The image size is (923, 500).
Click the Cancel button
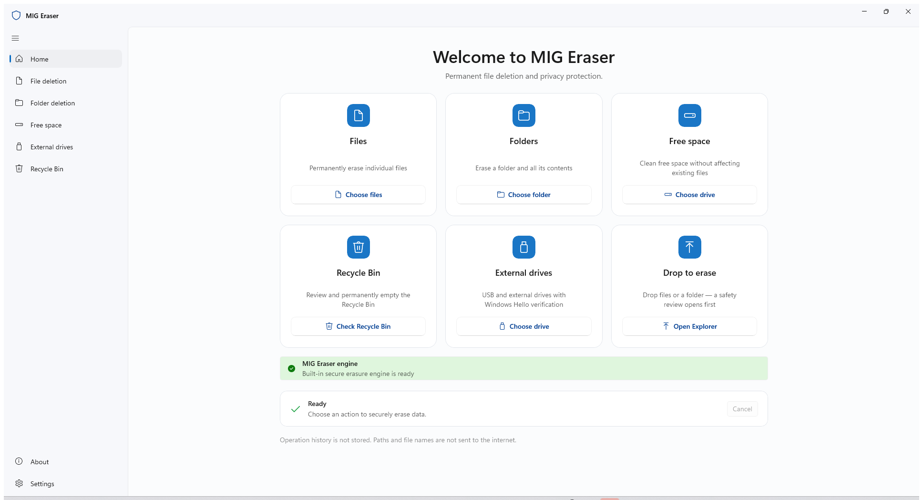(x=742, y=409)
